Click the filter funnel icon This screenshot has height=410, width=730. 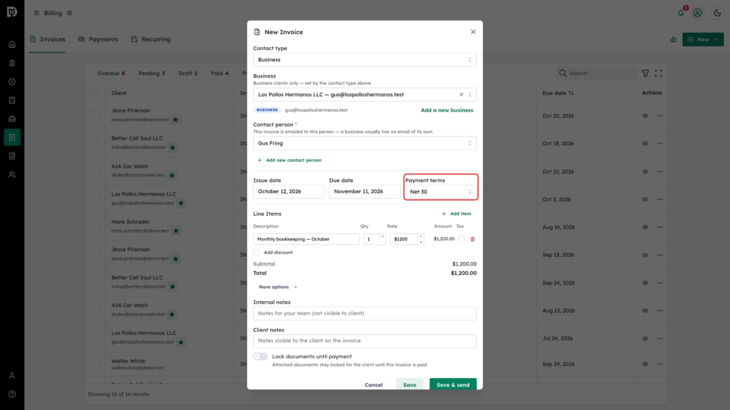pos(645,73)
